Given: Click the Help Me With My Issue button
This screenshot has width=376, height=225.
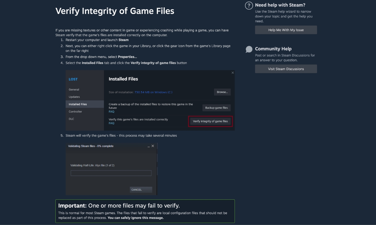Looking at the screenshot, I should [x=286, y=30].
